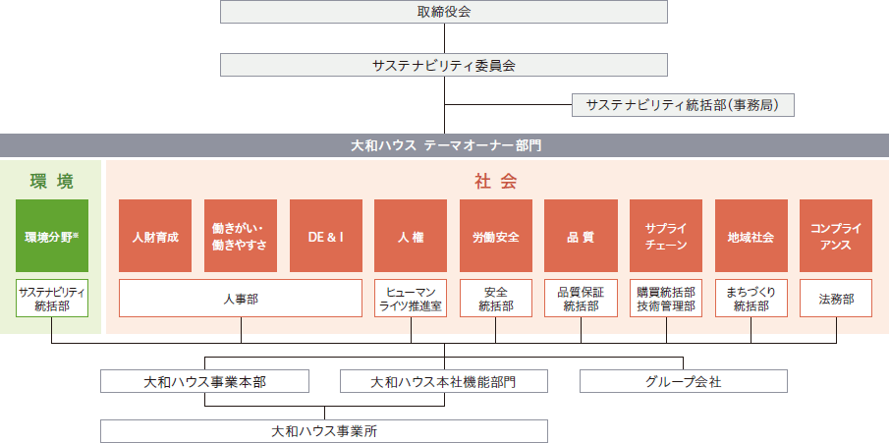Image resolution: width=890 pixels, height=443 pixels.
Task: Click the サプライチェーン tile
Action: pos(666,236)
